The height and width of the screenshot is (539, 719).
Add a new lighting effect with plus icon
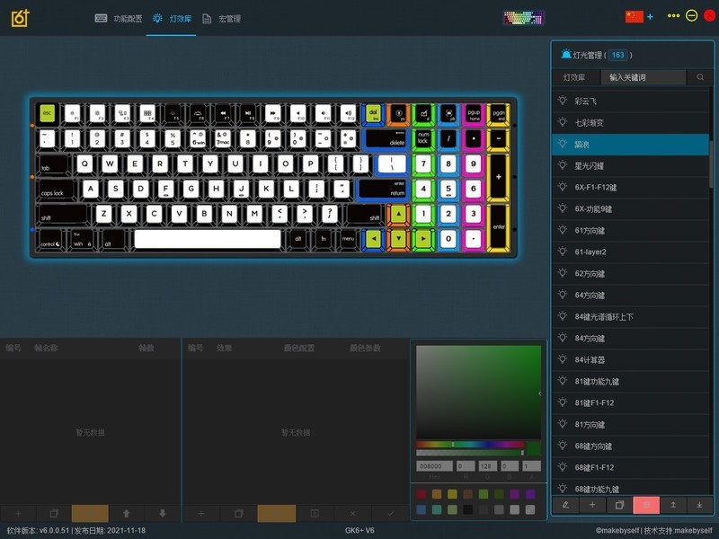[592, 506]
